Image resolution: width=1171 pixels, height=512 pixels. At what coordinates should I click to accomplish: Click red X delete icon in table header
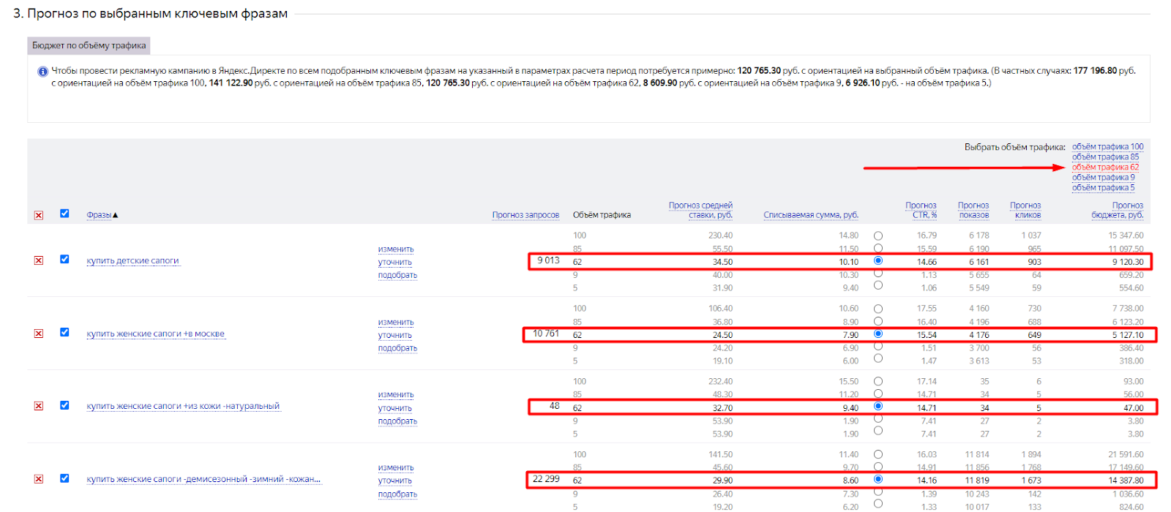pos(39,215)
